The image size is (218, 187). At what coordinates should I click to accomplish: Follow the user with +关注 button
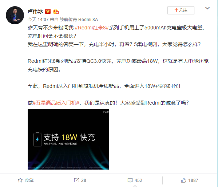click(181, 10)
